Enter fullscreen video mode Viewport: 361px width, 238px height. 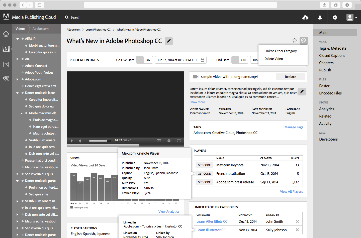(x=179, y=141)
